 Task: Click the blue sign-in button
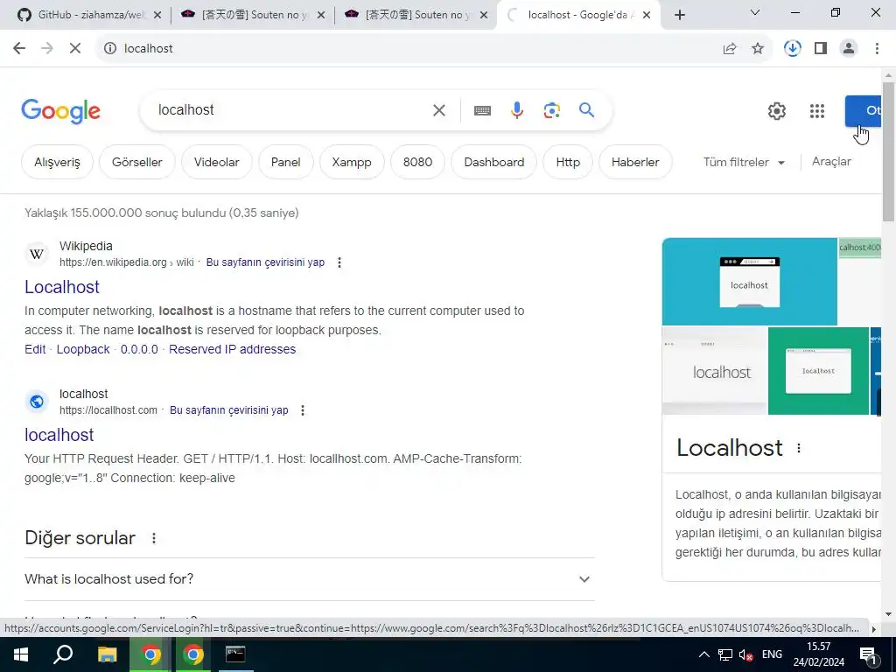(864, 111)
